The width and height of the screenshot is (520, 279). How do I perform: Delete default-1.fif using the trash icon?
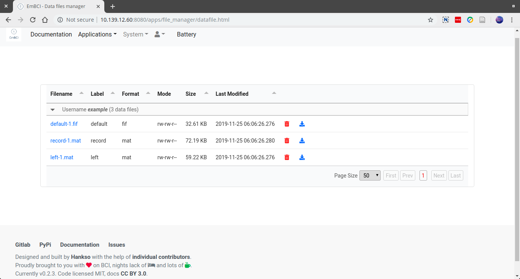(287, 124)
